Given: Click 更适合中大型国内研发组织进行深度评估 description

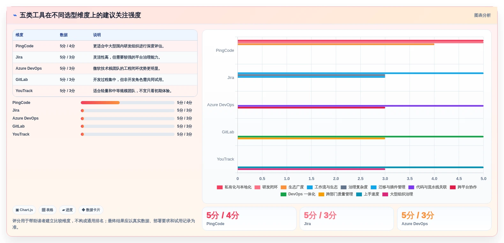Looking at the screenshot, I should tap(129, 46).
